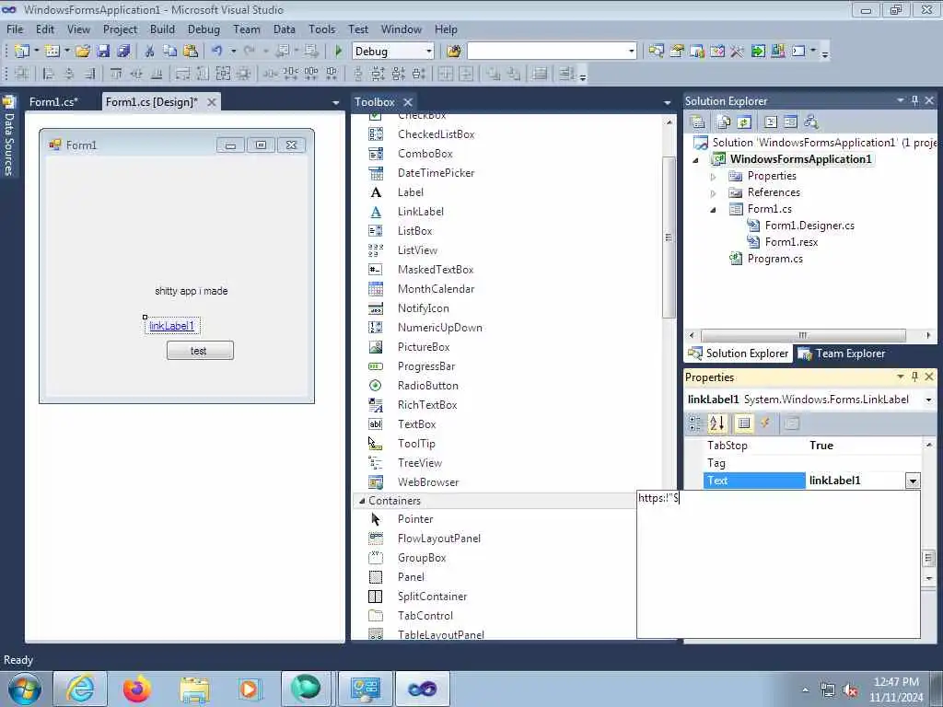Select CheckedListBox control in Toolbox
Viewport: 943px width, 707px height.
436,134
